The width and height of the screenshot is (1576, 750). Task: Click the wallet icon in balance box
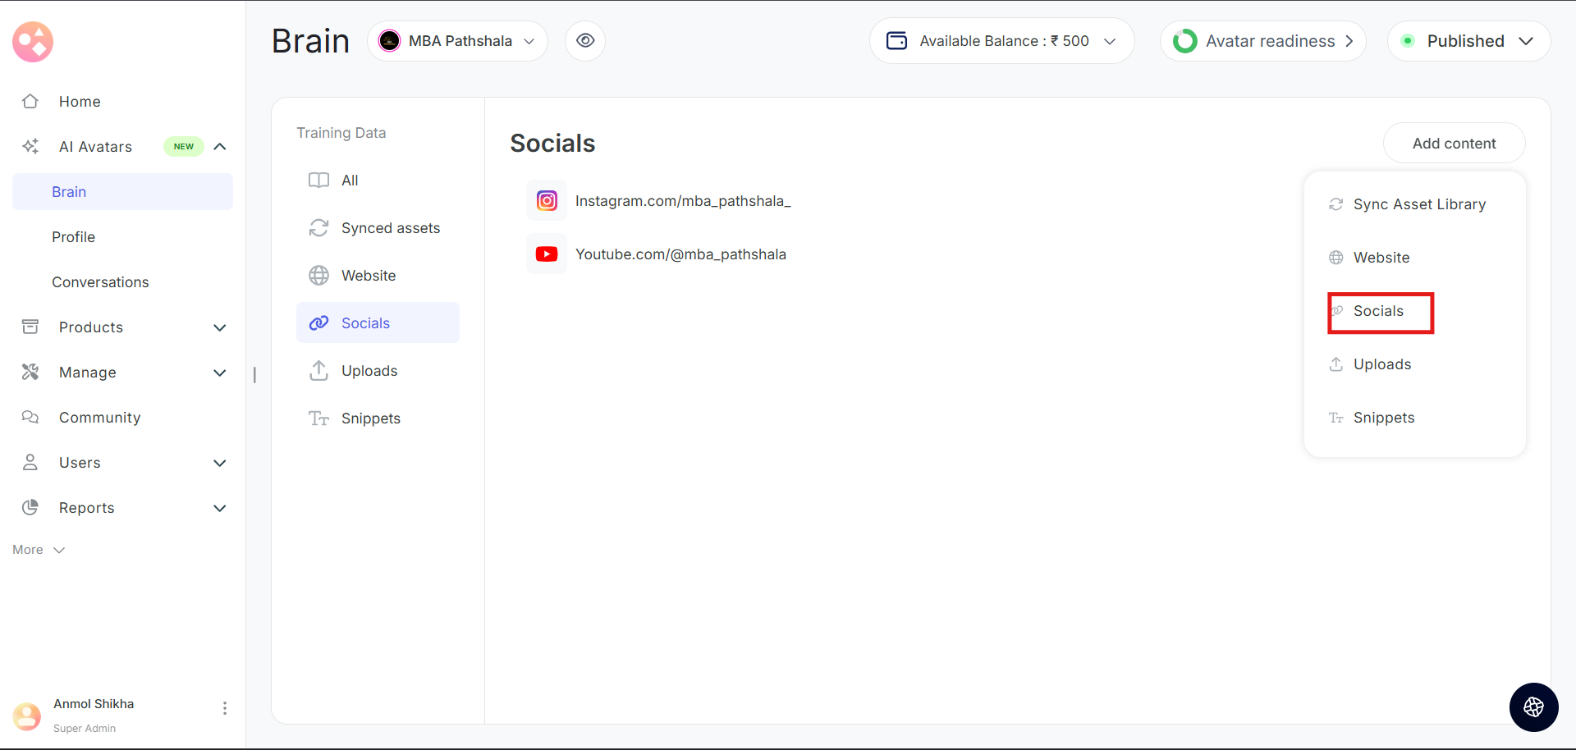click(x=897, y=41)
